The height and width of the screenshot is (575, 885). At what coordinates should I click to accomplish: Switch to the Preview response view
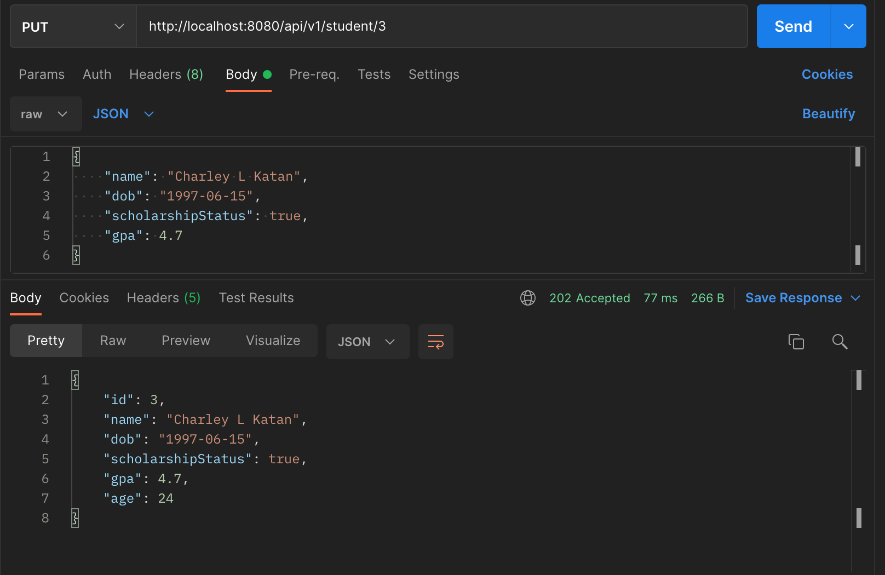click(x=186, y=340)
